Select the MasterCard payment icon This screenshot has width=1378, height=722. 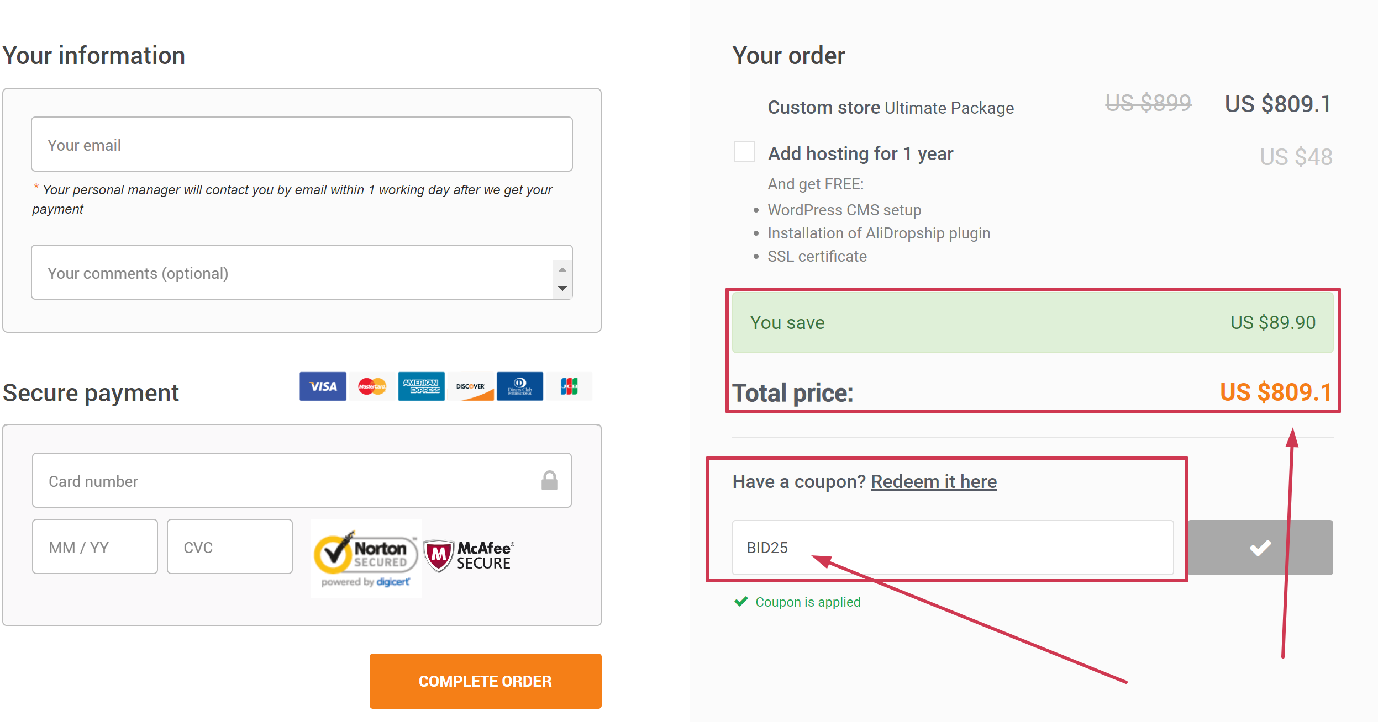pyautogui.click(x=371, y=386)
